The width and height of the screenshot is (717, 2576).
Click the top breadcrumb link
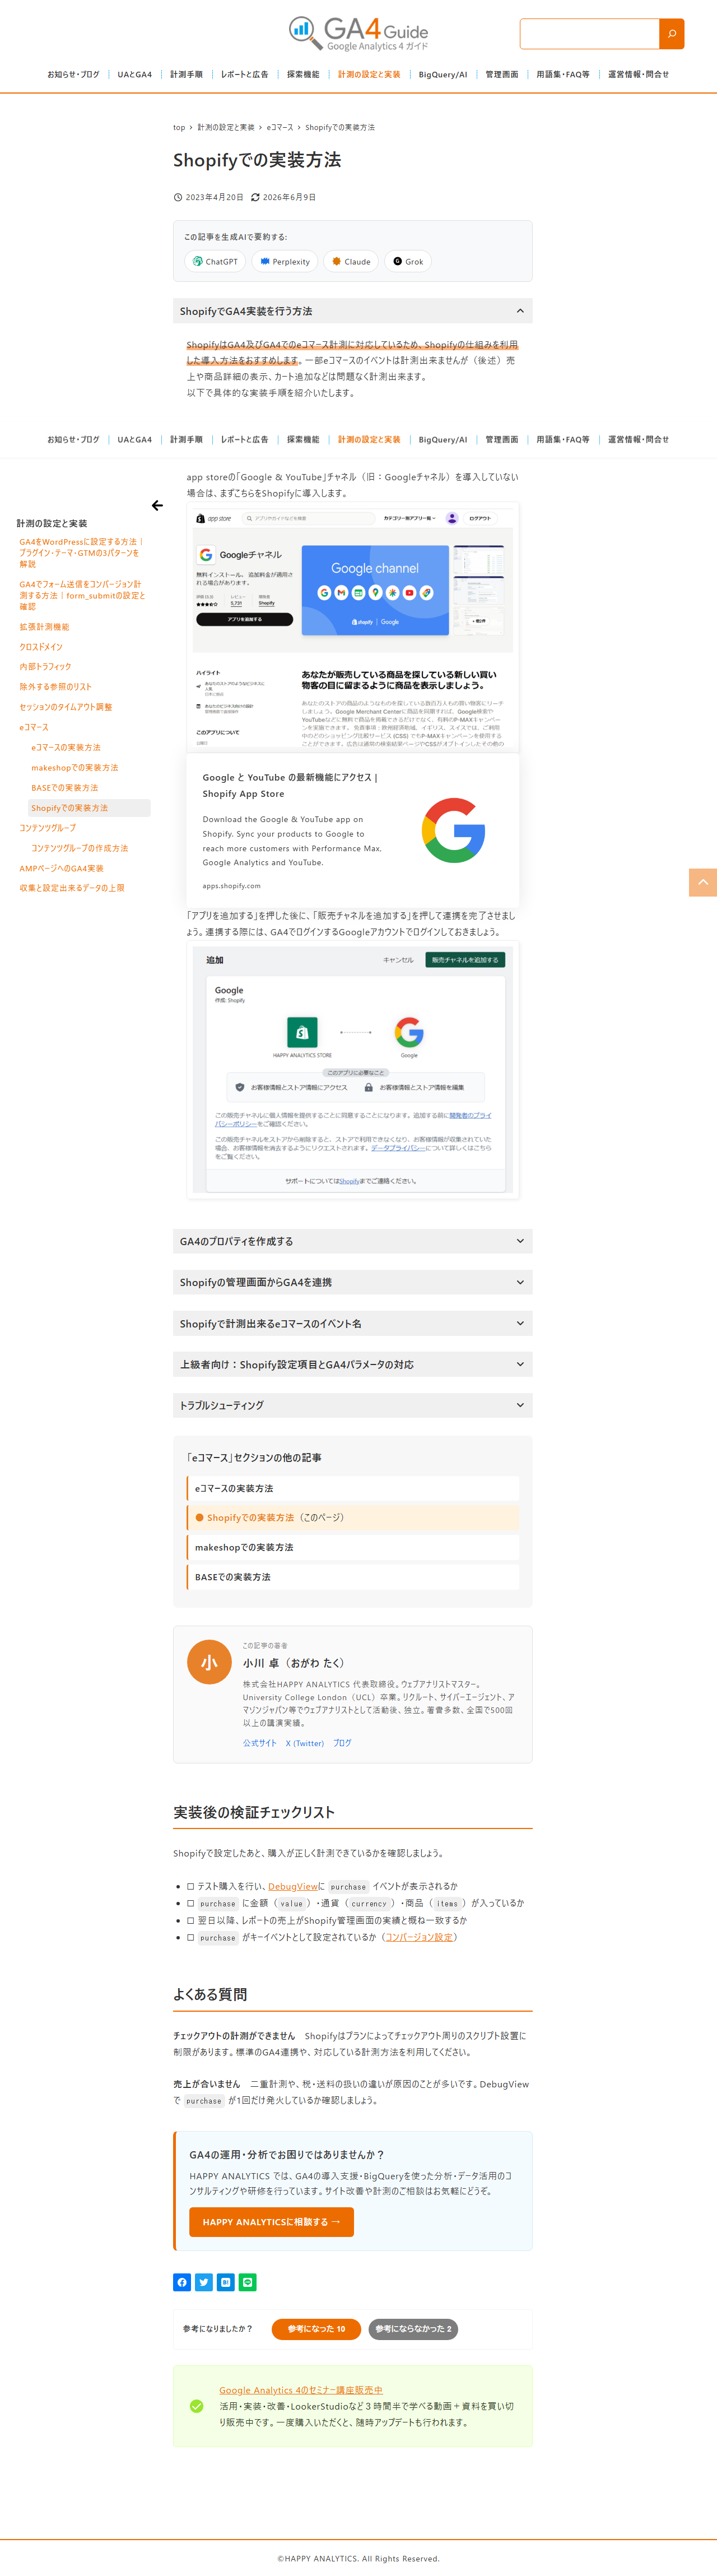179,127
